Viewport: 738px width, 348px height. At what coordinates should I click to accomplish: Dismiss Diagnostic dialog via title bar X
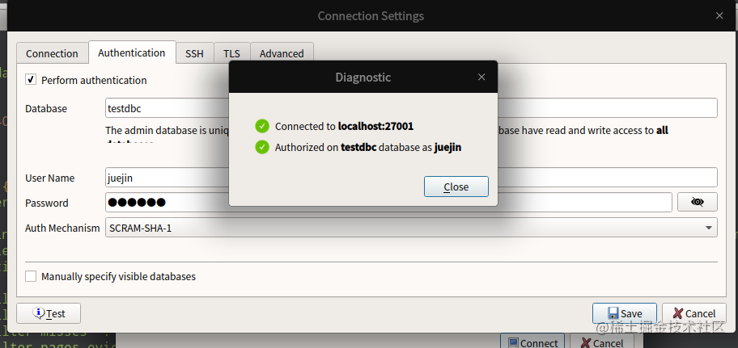tap(481, 77)
